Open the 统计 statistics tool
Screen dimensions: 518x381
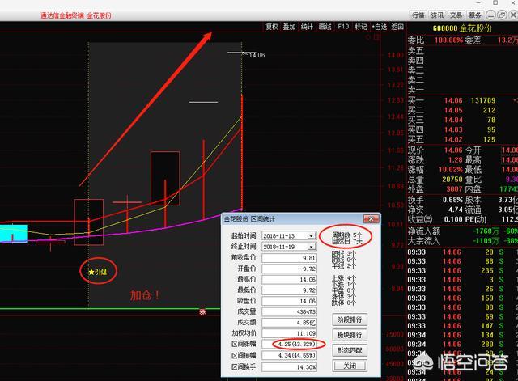pos(307,27)
